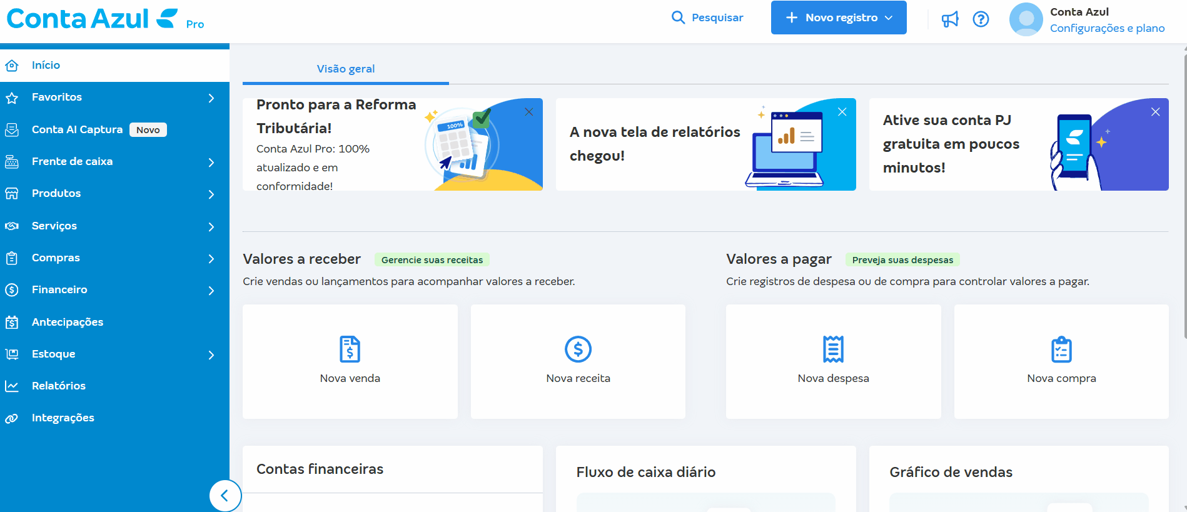Click the nova tela de relatórios heading
The width and height of the screenshot is (1187, 512).
655,144
